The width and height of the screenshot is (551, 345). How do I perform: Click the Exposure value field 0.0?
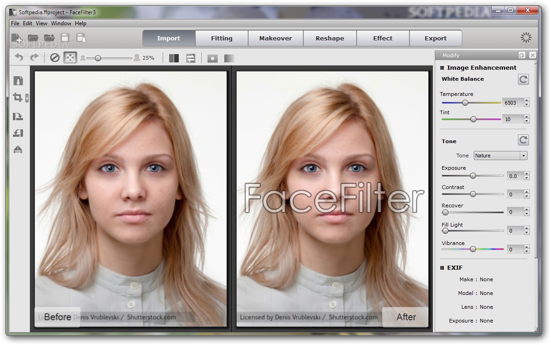click(515, 176)
